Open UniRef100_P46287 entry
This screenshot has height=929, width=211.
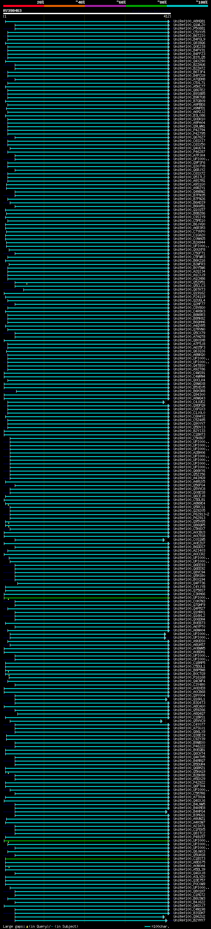189,152
